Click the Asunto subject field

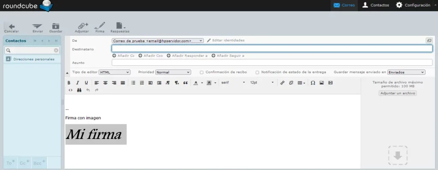272,63
